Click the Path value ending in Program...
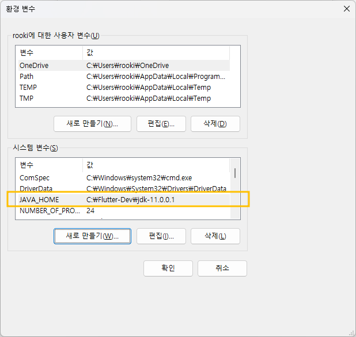Viewport: 356px width, 337px height. click(x=156, y=76)
